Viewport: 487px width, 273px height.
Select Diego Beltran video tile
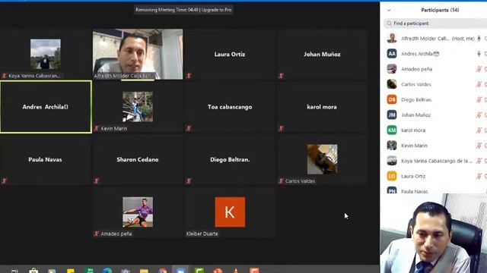click(x=230, y=159)
